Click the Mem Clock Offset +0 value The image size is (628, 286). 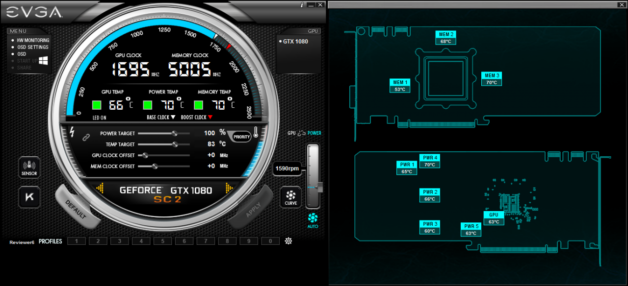pyautogui.click(x=211, y=167)
